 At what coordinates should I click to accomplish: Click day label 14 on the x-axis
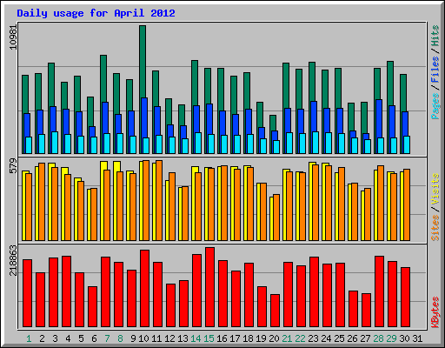click(x=196, y=338)
